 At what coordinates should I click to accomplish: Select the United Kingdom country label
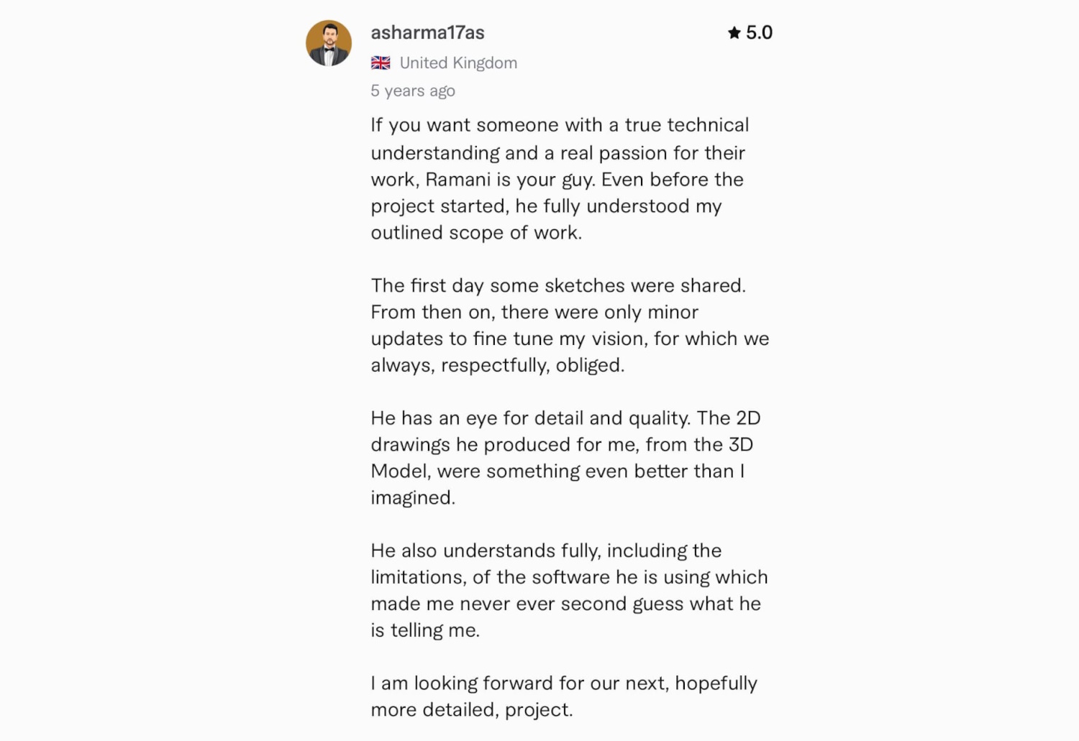click(x=458, y=63)
